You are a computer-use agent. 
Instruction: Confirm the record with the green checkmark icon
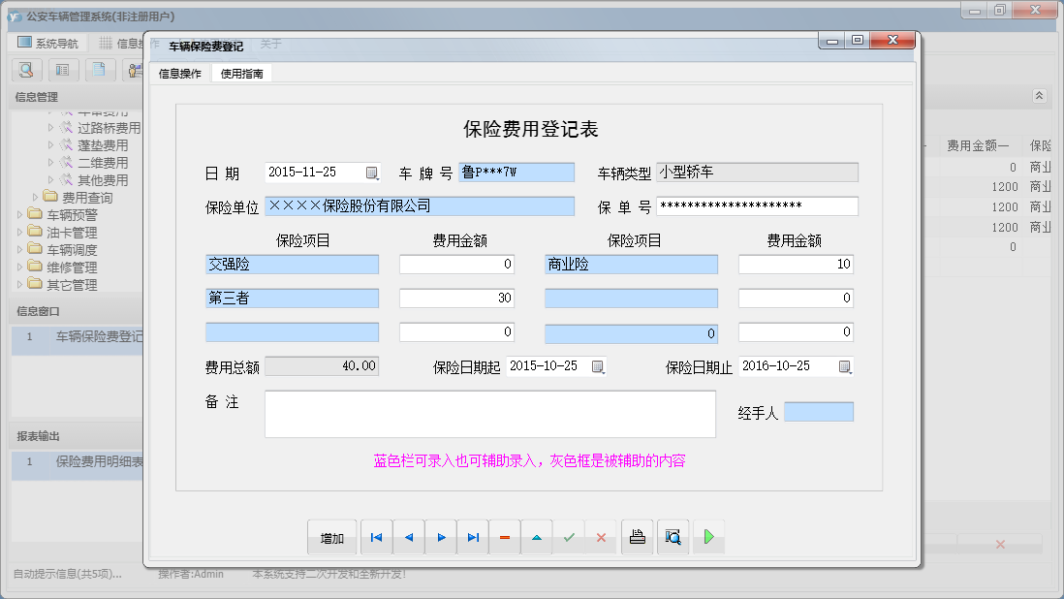[569, 536]
